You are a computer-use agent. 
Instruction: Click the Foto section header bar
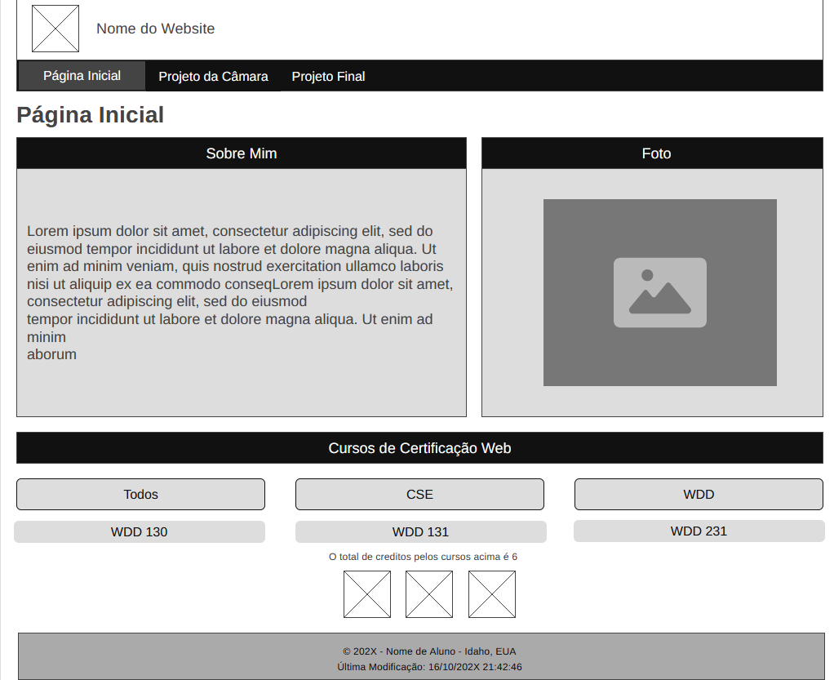[x=652, y=153]
